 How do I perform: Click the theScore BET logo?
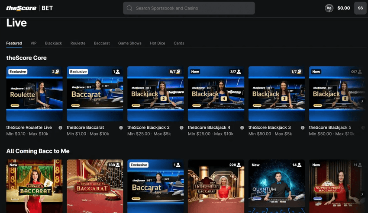tap(29, 8)
